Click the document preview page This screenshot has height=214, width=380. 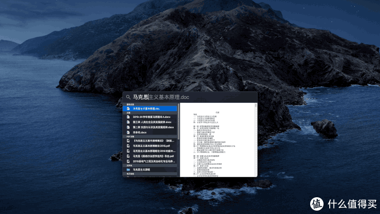(217, 140)
